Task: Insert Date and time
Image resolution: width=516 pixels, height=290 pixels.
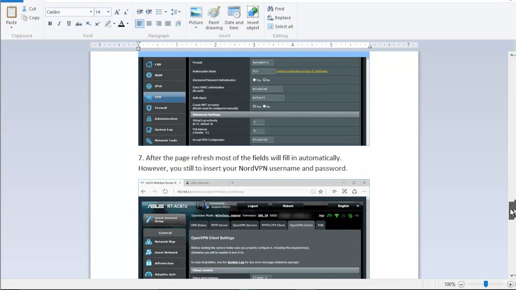Action: pos(234,18)
